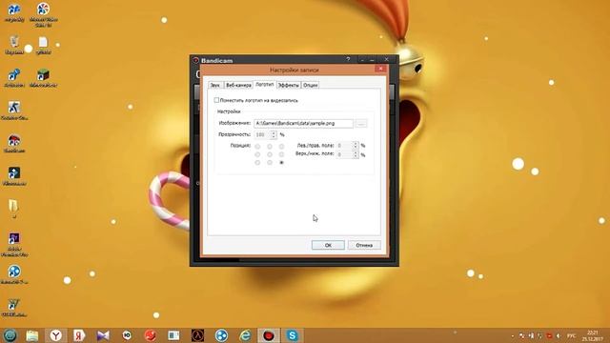Image resolution: width=610 pixels, height=343 pixels.
Task: Click the red Я Yandex taskbar icon
Action: tap(79, 335)
